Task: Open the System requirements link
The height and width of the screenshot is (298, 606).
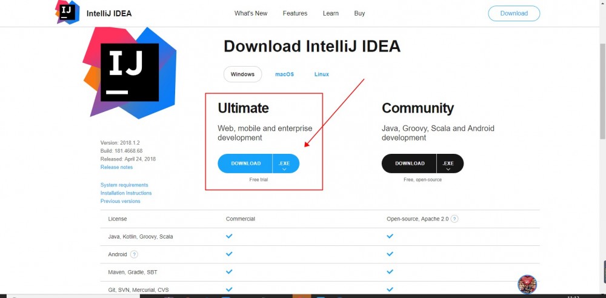Action: pos(124,185)
